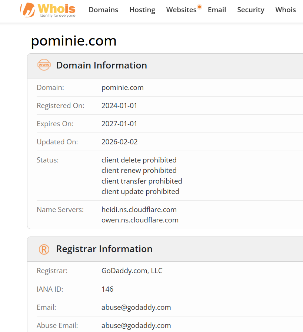
Task: Click the Abuse Email: label
Action: (57, 326)
